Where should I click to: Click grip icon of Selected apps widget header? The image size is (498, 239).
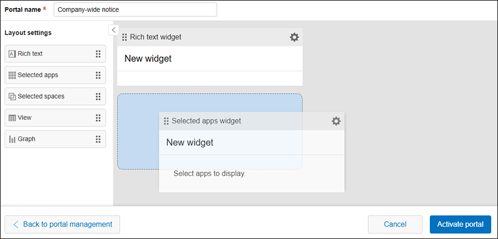coord(166,121)
